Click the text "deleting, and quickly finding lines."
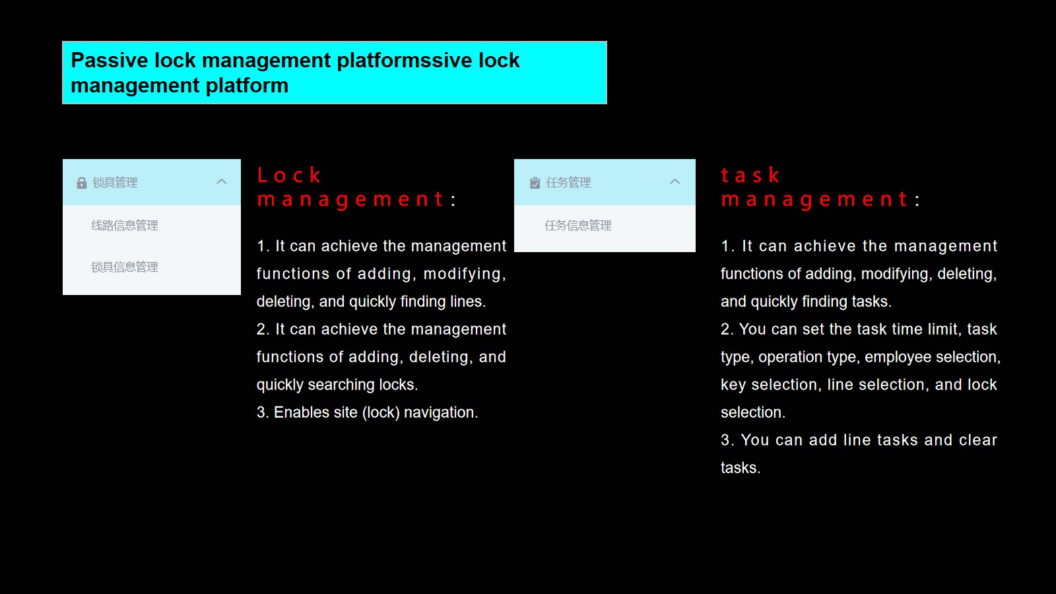 pos(371,302)
